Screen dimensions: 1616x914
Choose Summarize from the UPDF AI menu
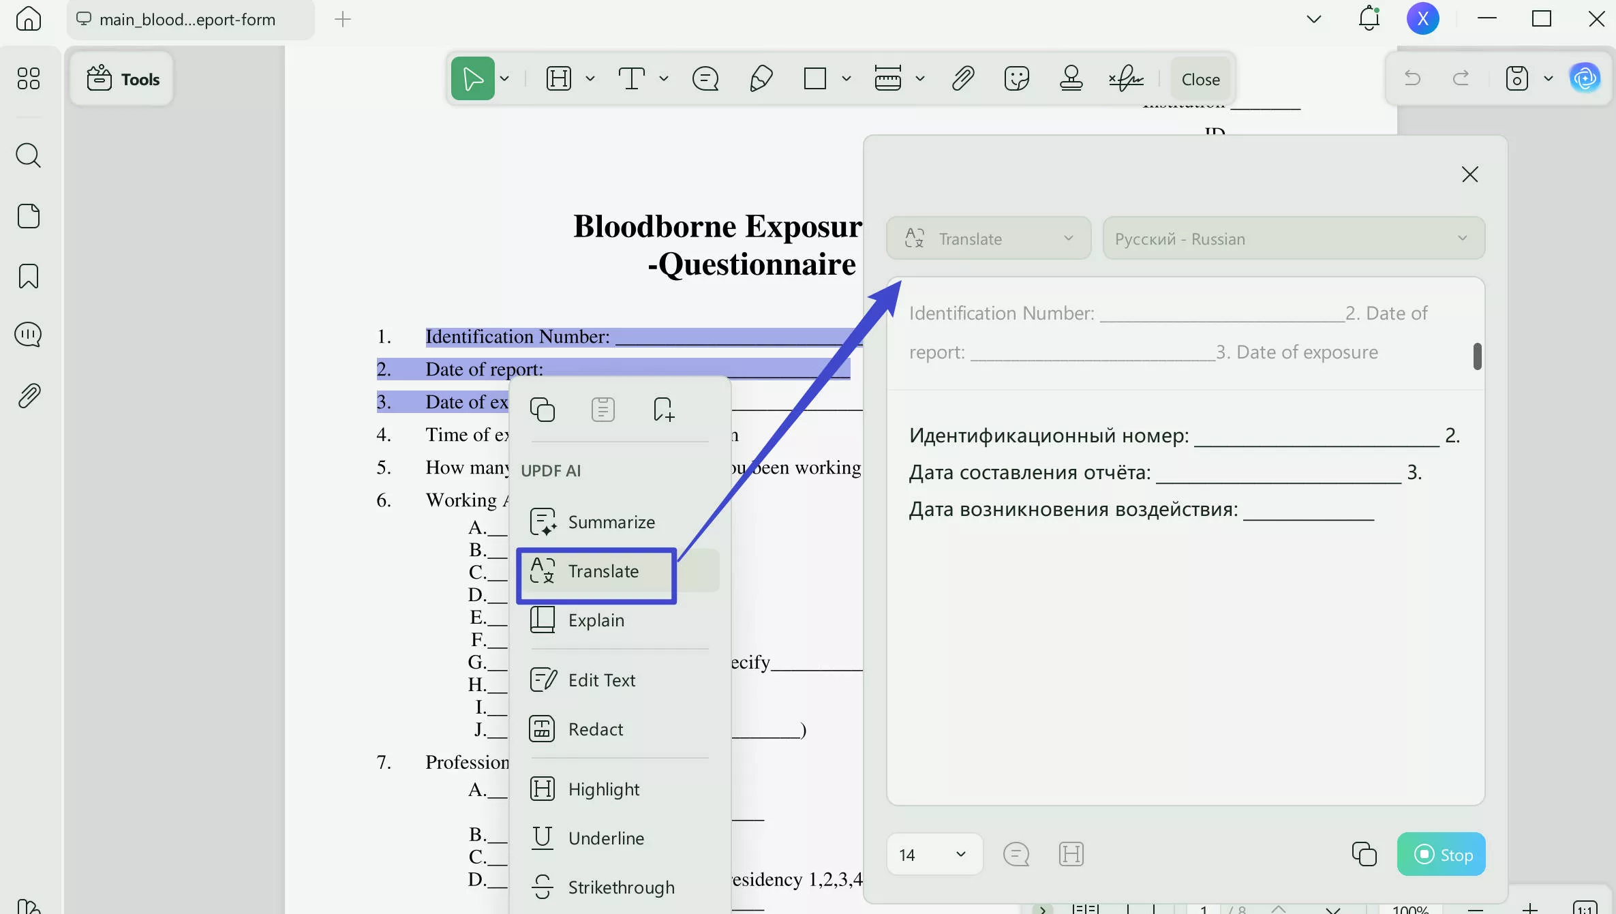point(611,521)
